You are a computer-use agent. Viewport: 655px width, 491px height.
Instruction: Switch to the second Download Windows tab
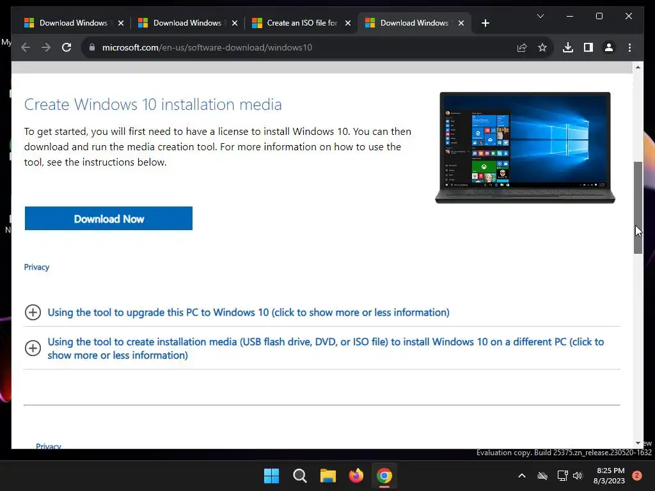point(187,23)
